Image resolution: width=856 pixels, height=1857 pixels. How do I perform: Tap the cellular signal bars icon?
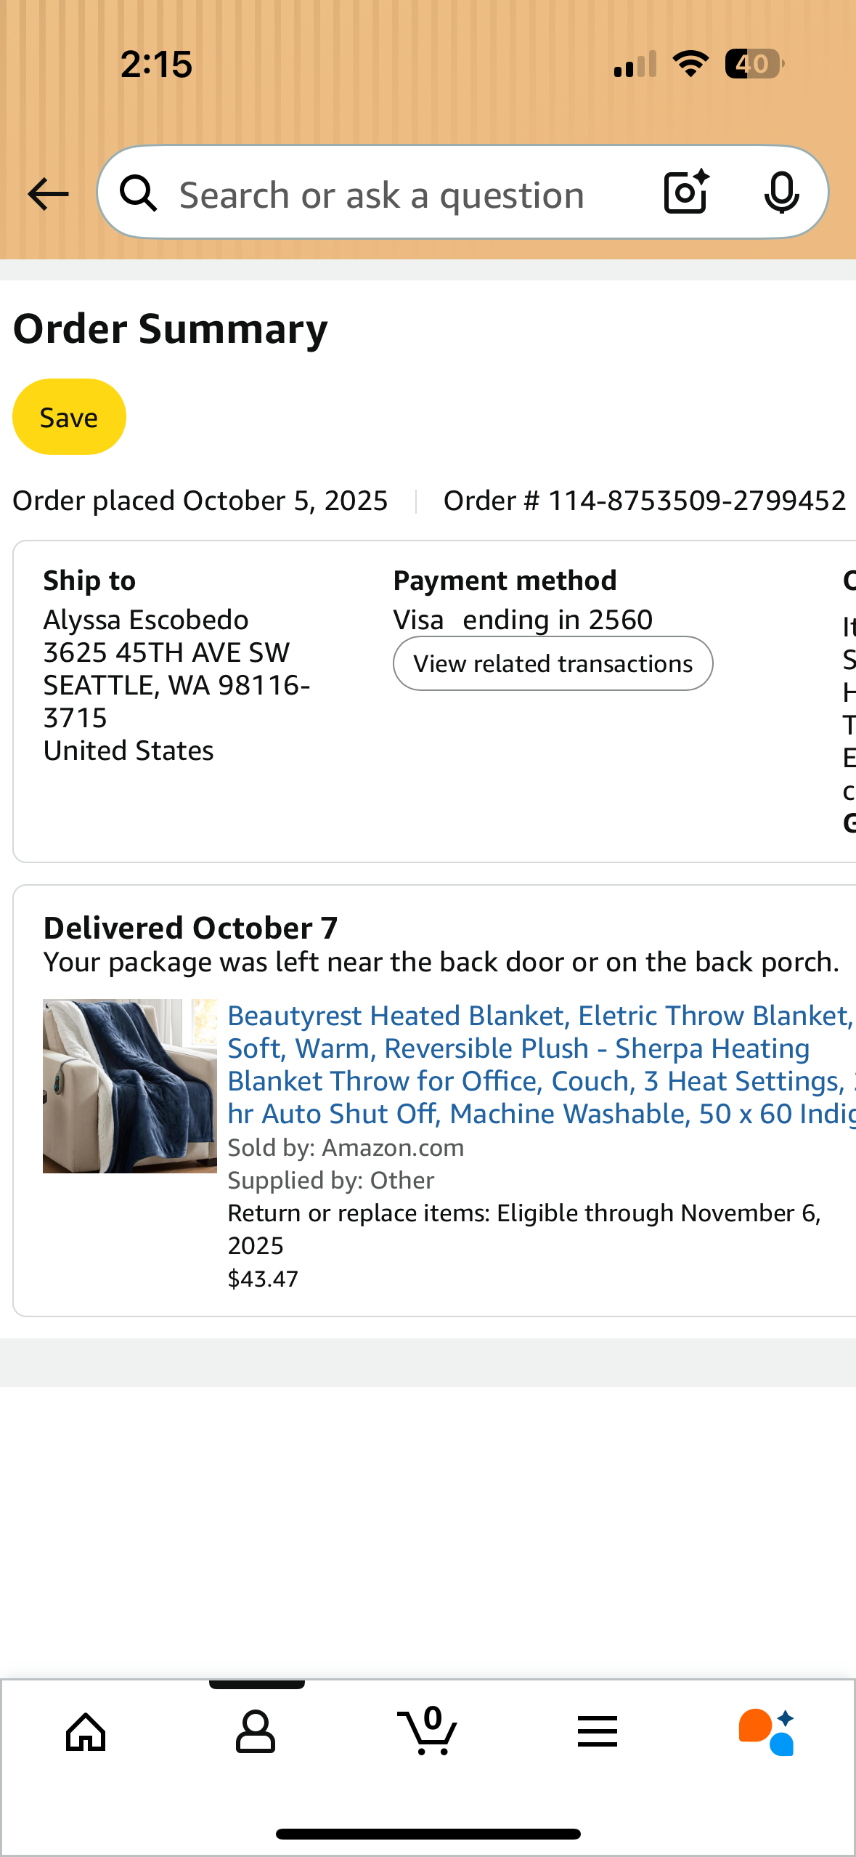click(x=635, y=64)
